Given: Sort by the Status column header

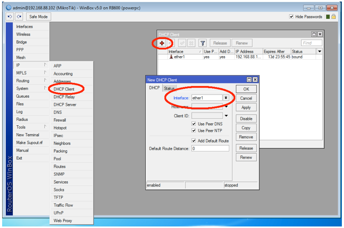Looking at the screenshot, I should [304, 52].
